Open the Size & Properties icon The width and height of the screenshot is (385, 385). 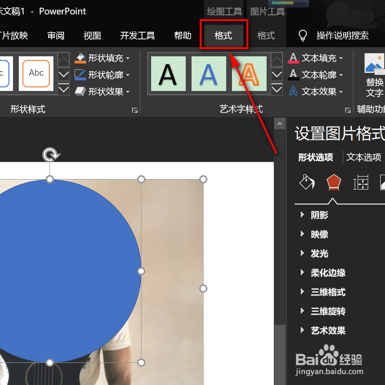pyautogui.click(x=360, y=182)
